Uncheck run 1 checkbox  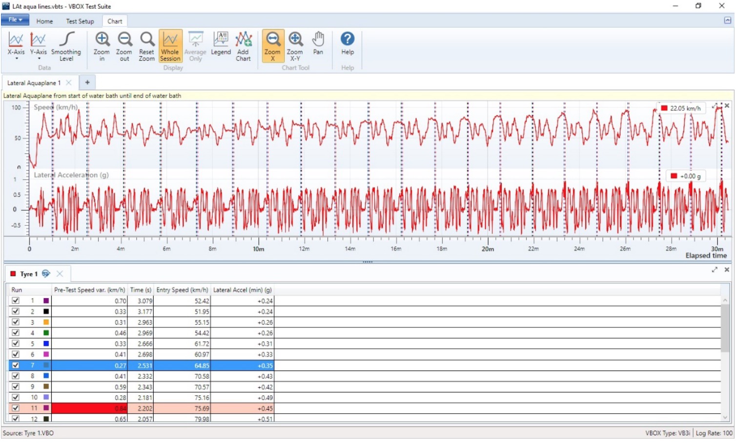click(16, 301)
